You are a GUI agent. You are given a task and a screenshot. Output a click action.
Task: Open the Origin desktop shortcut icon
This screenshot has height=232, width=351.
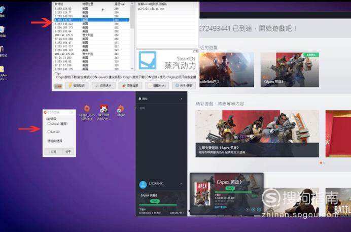coord(121,111)
